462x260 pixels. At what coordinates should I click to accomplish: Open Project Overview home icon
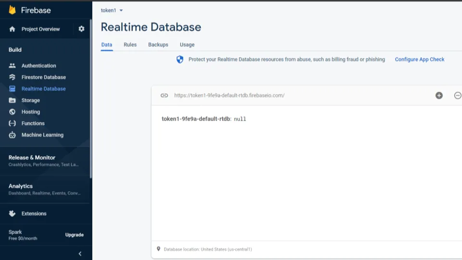(12, 29)
